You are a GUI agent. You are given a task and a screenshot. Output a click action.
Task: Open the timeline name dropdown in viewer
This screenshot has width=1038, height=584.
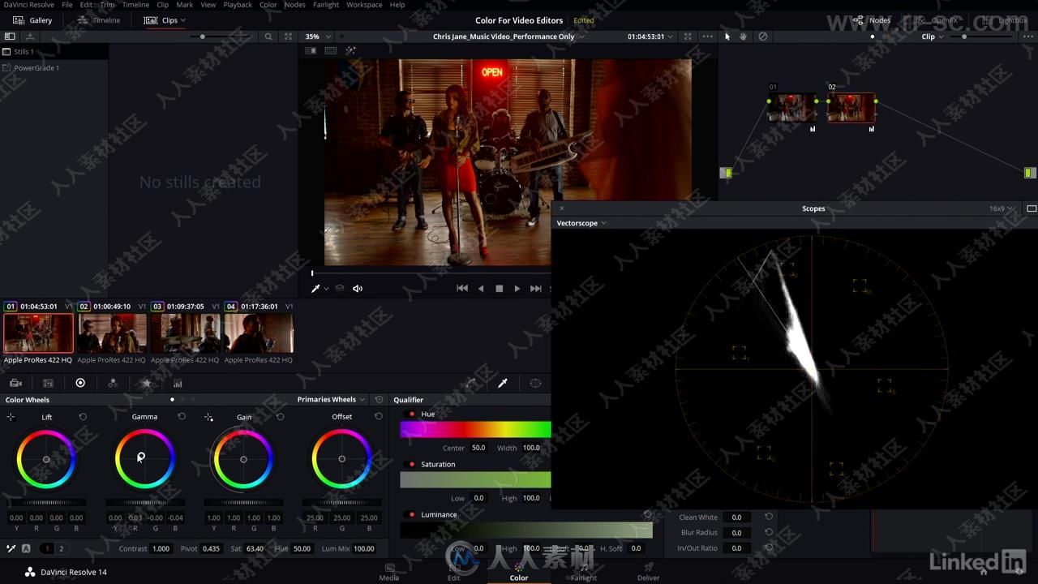click(508, 36)
